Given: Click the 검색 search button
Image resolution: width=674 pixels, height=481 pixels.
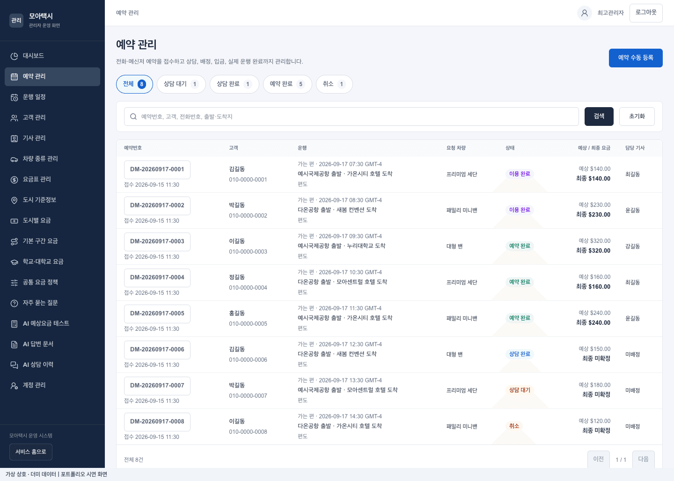Looking at the screenshot, I should click(x=599, y=117).
